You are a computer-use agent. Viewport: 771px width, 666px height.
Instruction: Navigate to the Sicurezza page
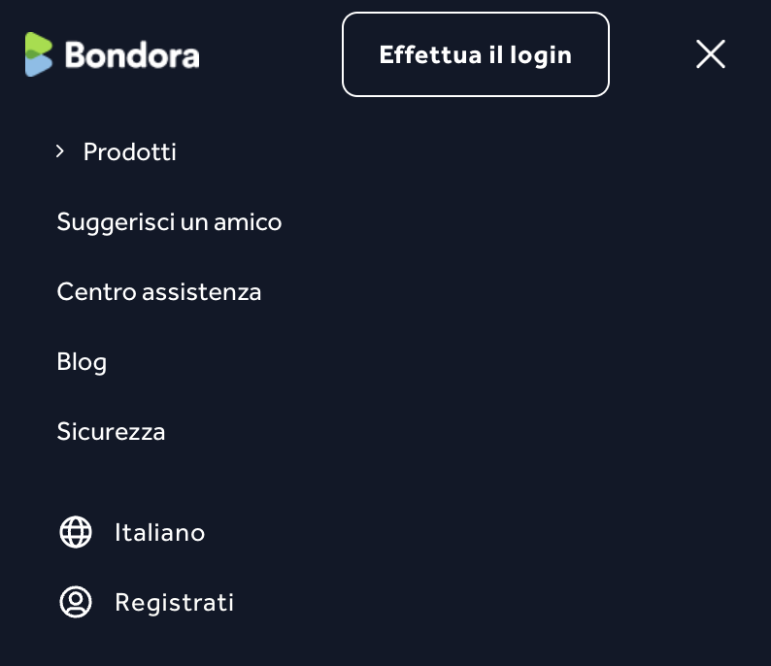pyautogui.click(x=111, y=432)
